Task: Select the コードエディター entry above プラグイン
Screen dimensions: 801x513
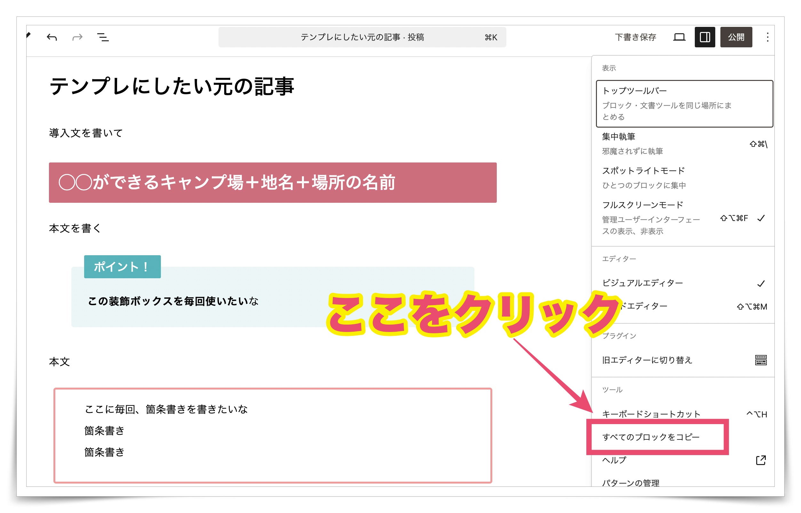Action: (x=684, y=306)
